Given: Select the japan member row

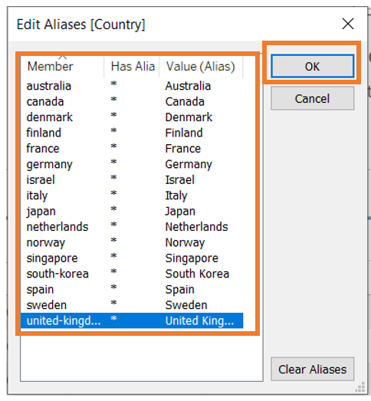Looking at the screenshot, I should [132, 211].
